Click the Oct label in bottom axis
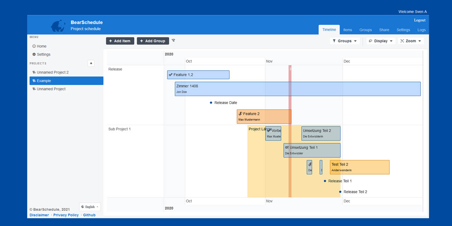The image size is (452, 226). 189,201
